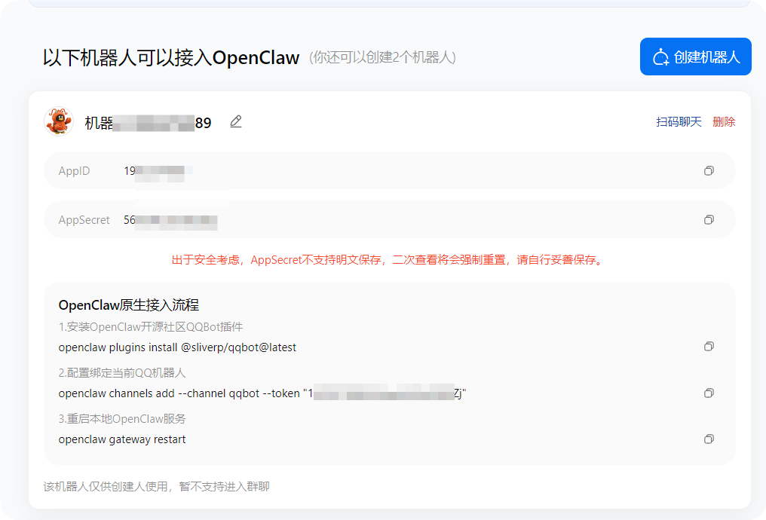Click the openclaw gateway restart text
The height and width of the screenshot is (520, 766).
tap(122, 439)
